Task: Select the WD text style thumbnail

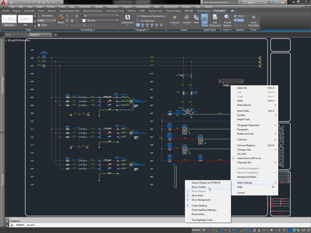Action: click(x=26, y=21)
